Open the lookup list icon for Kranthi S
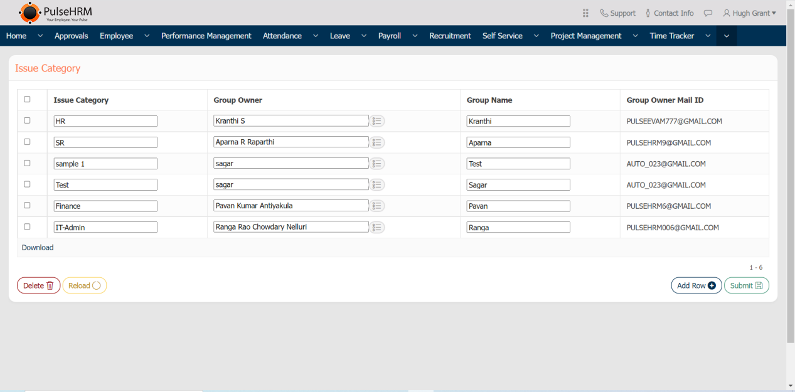Image resolution: width=795 pixels, height=392 pixels. pos(377,121)
